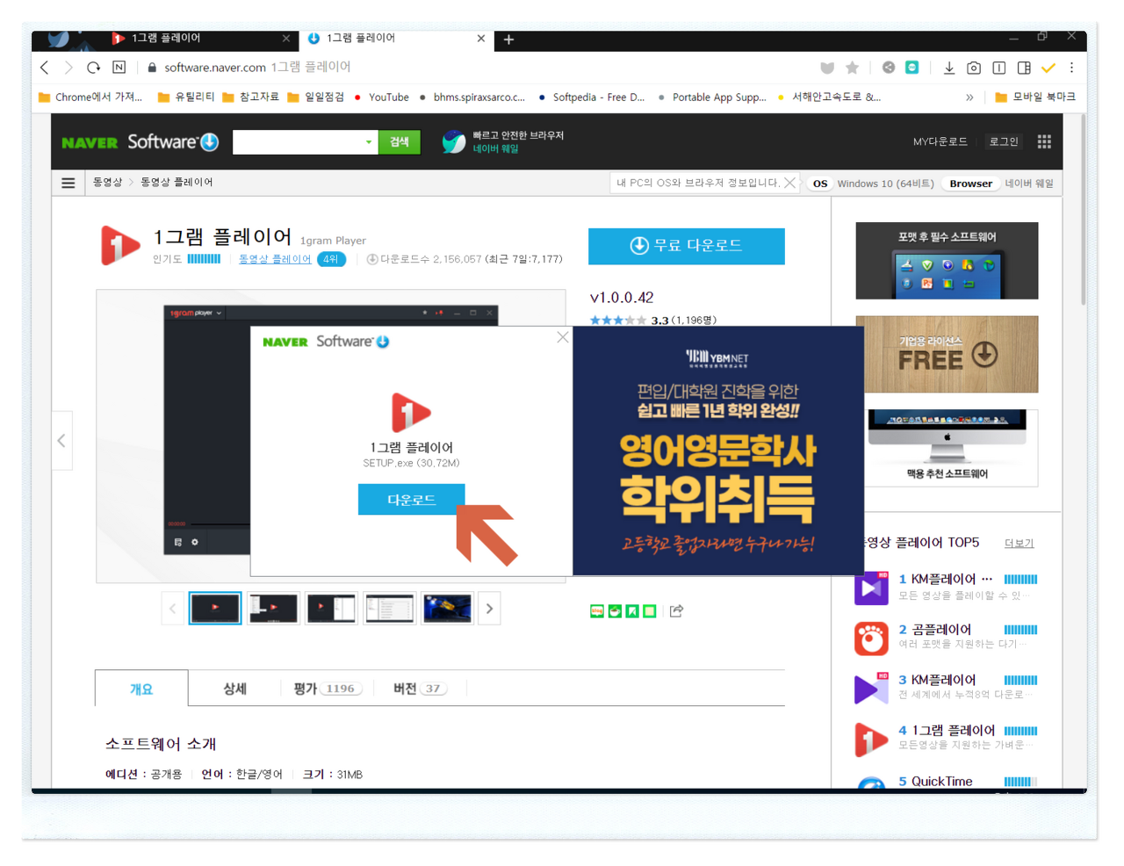
Task: Click the Naver Whale browser logo banner
Action: 502,142
